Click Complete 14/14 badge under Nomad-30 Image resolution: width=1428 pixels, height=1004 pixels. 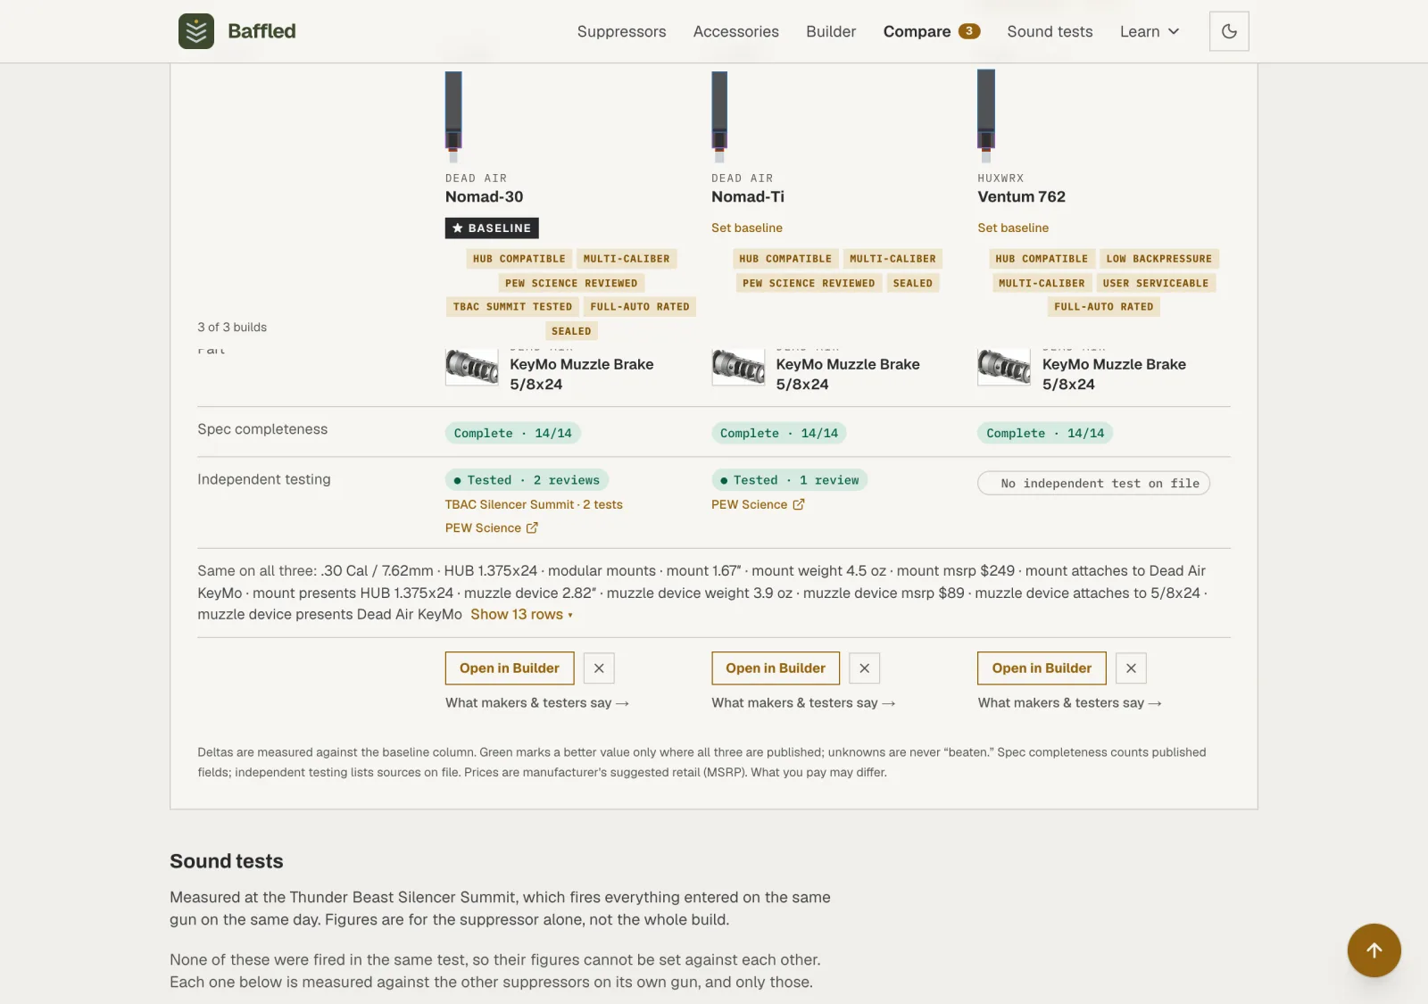512,433
